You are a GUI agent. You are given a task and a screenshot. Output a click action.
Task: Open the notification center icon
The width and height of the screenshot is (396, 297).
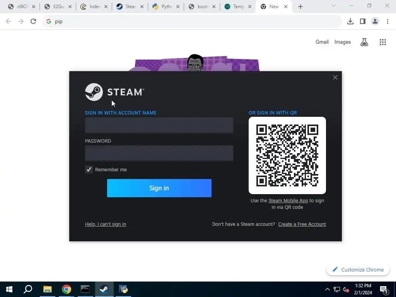384,289
